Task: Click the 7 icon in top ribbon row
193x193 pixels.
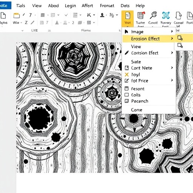Action: coord(30,15)
